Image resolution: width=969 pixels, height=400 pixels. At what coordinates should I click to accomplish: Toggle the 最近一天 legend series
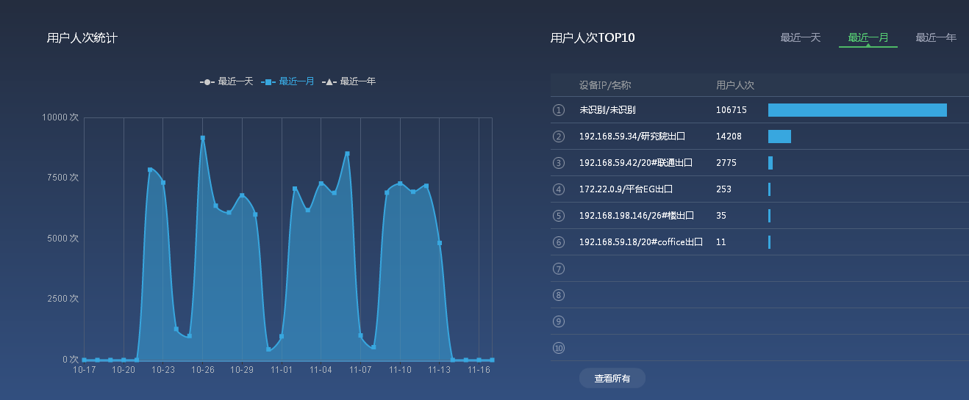click(x=226, y=81)
